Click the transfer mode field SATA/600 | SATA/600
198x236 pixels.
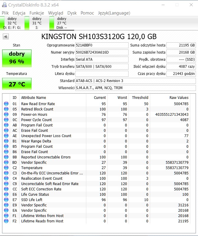(102, 67)
